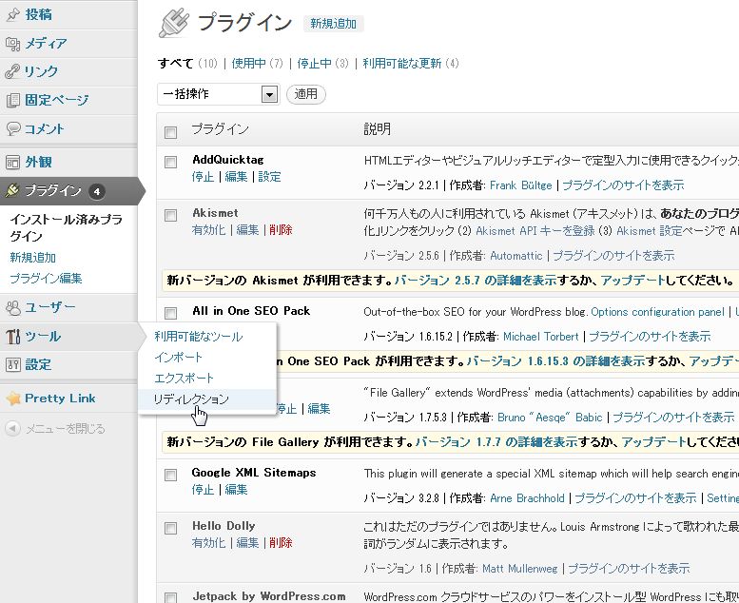Open Michael Torbert author link
This screenshot has height=603, width=739.
tap(540, 337)
